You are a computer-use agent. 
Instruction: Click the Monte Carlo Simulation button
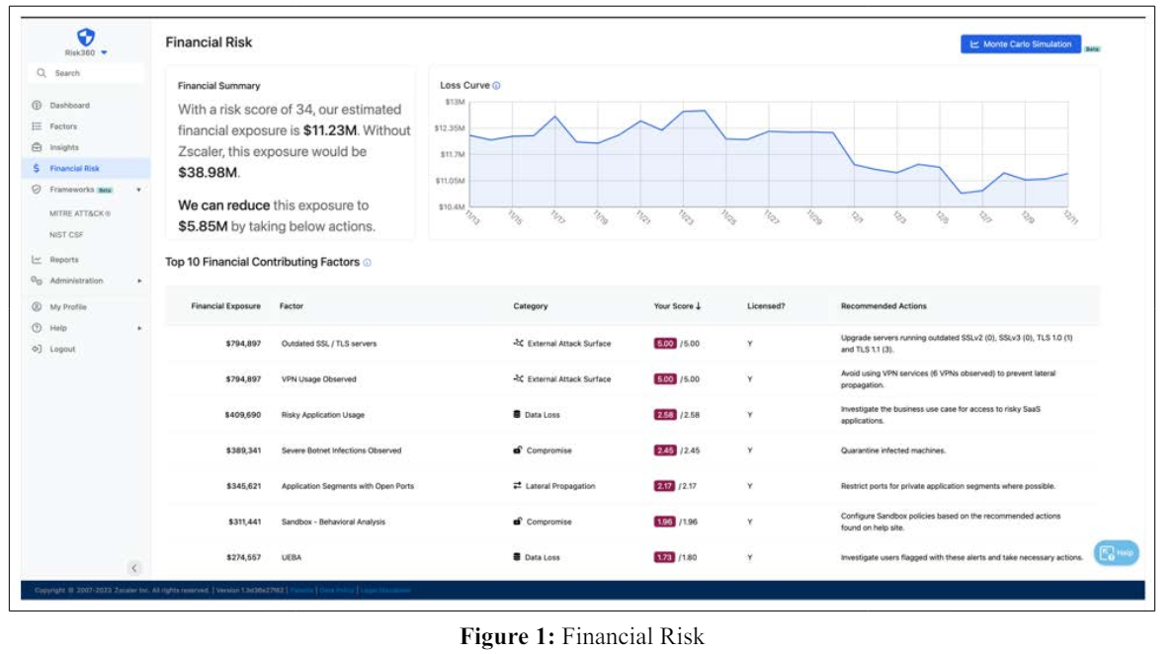1021,44
